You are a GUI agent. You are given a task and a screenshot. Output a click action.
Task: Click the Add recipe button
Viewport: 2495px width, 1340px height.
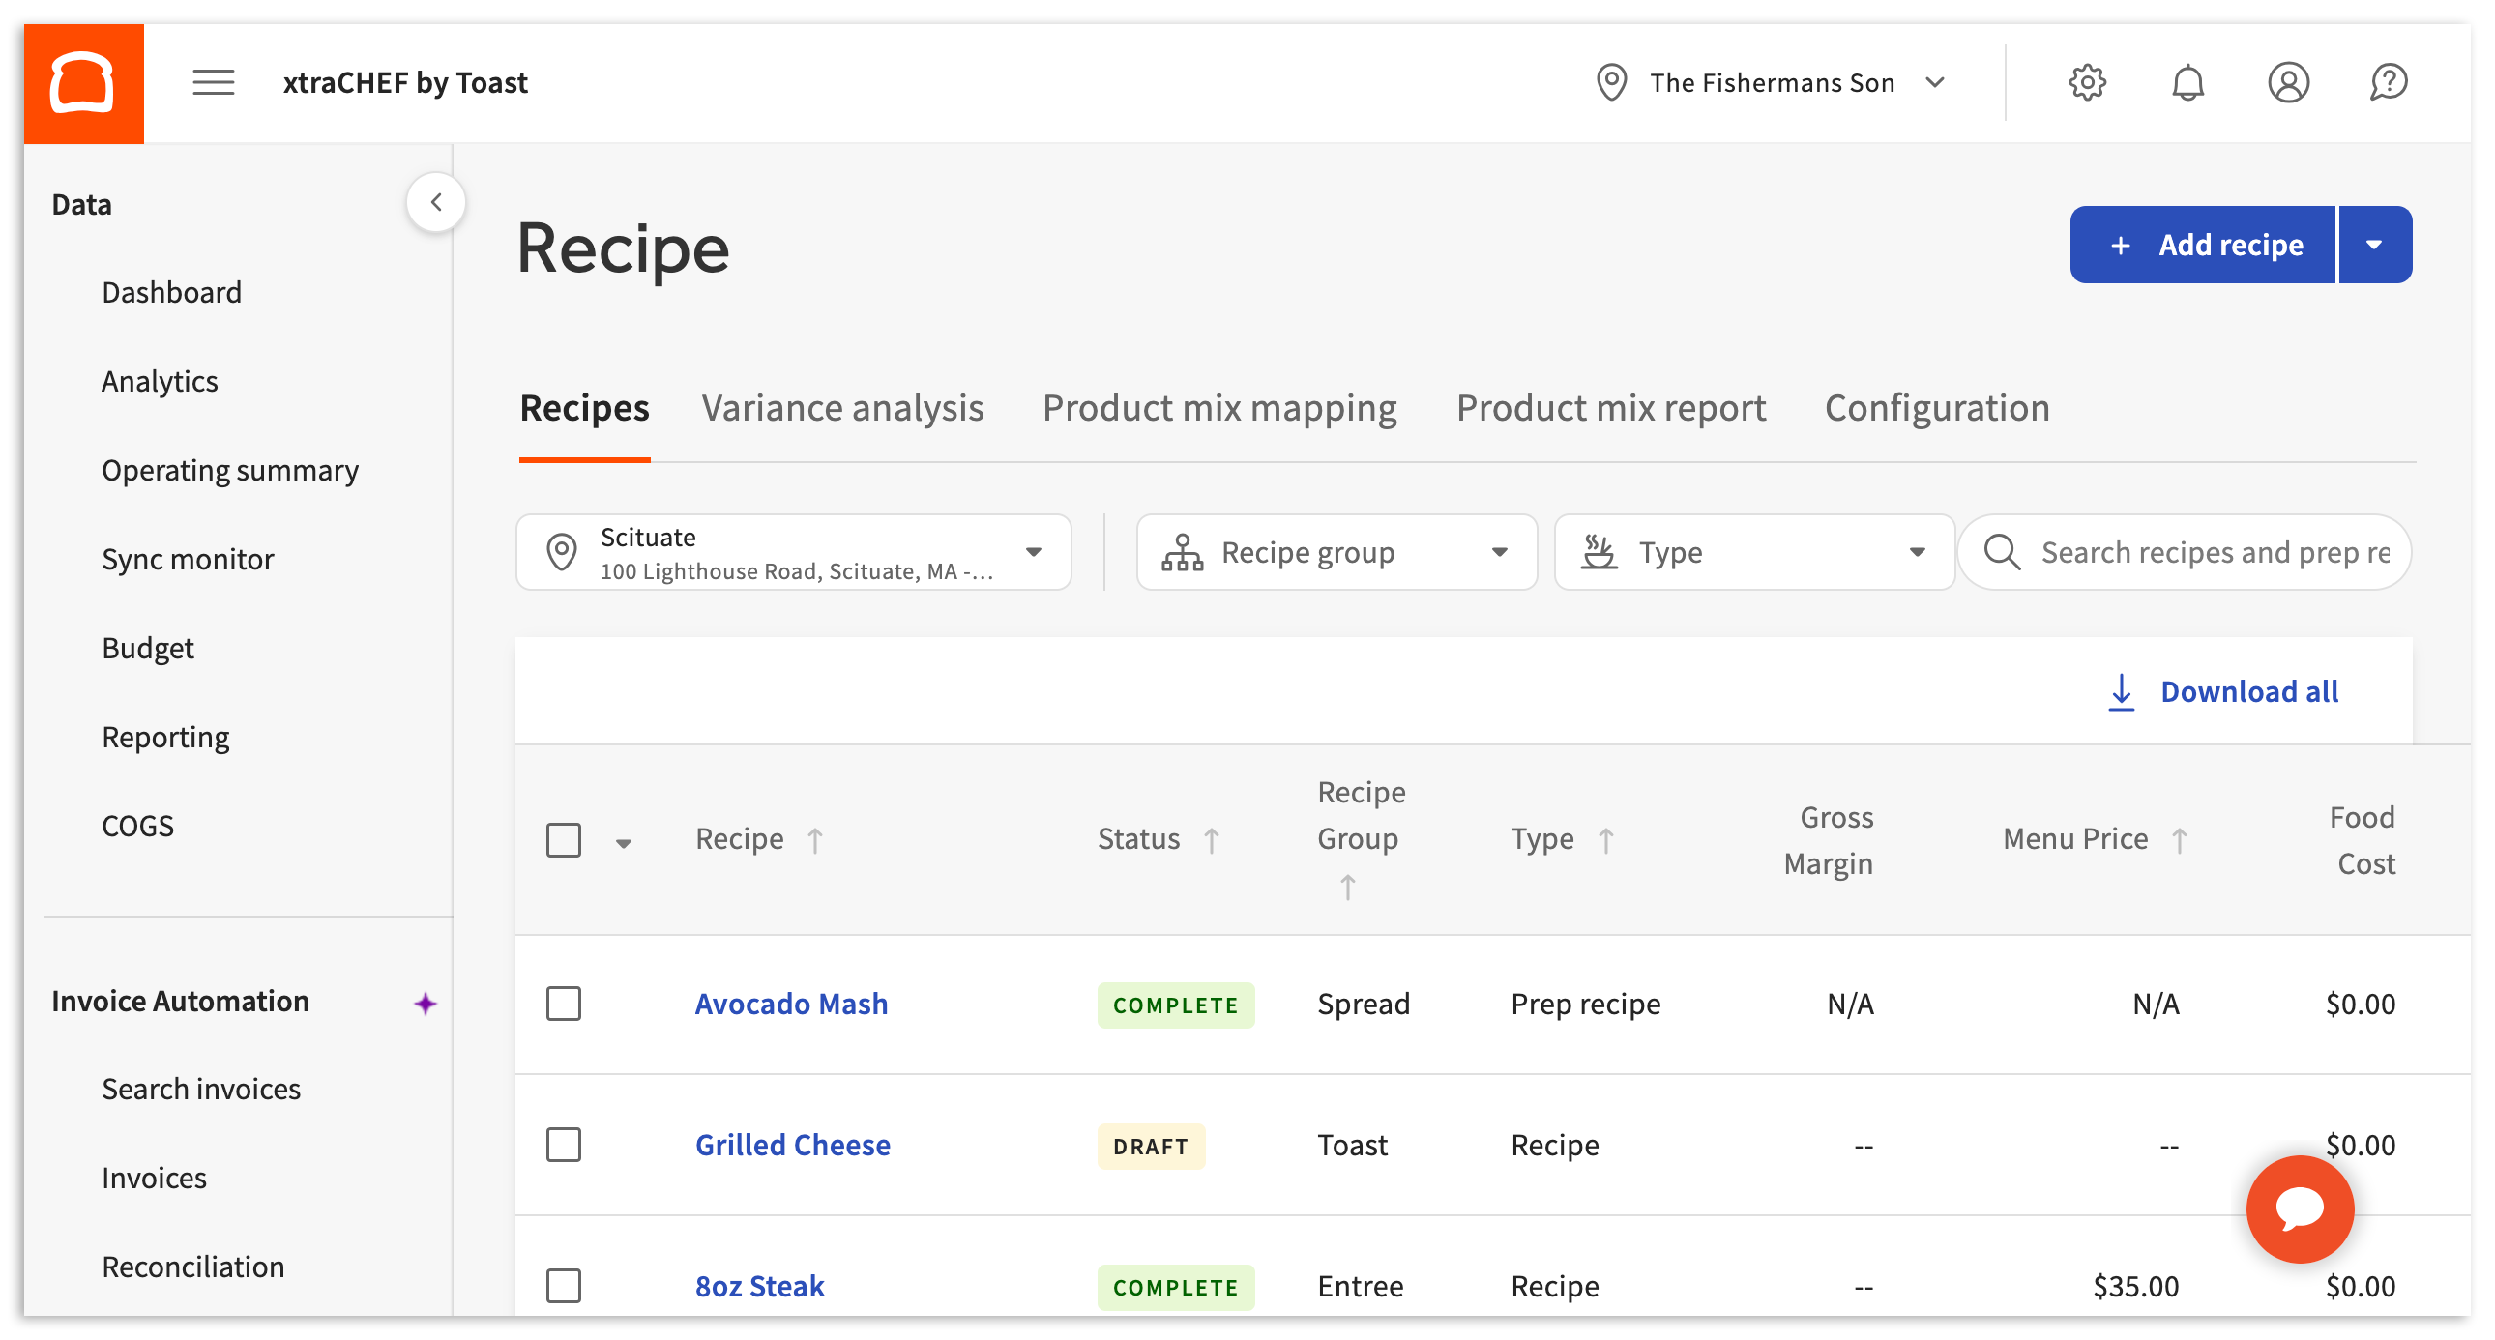(2204, 245)
